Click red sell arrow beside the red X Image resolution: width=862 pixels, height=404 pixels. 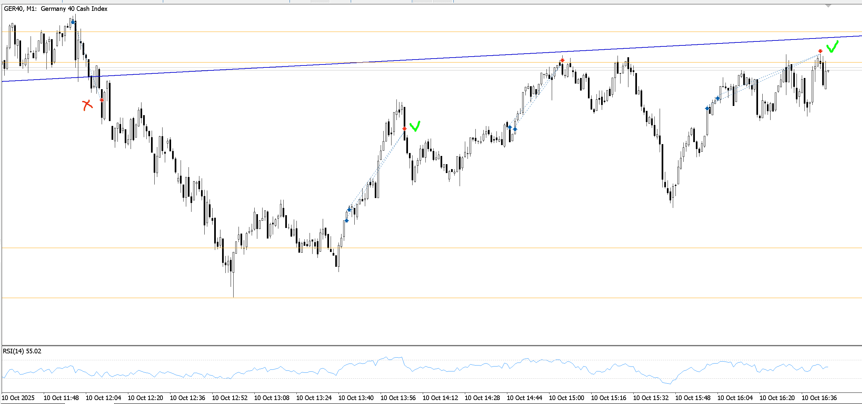click(x=102, y=100)
